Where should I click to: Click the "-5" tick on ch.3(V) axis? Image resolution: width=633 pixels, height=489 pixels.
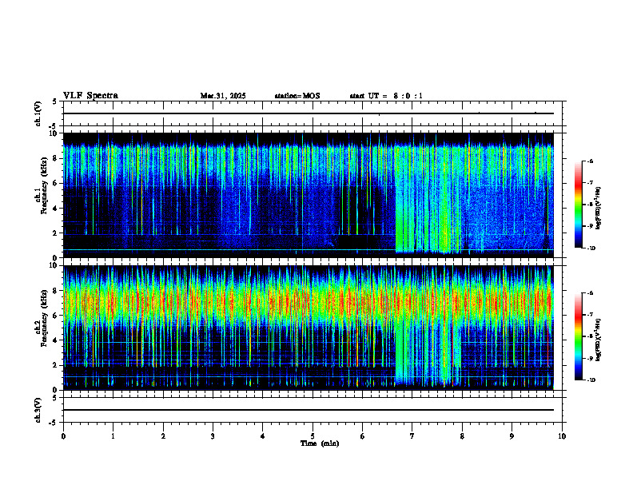[x=54, y=423]
